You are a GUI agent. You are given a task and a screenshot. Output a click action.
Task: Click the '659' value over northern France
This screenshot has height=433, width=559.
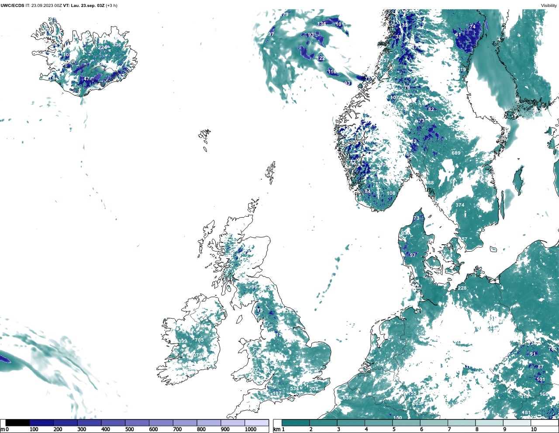click(347, 398)
